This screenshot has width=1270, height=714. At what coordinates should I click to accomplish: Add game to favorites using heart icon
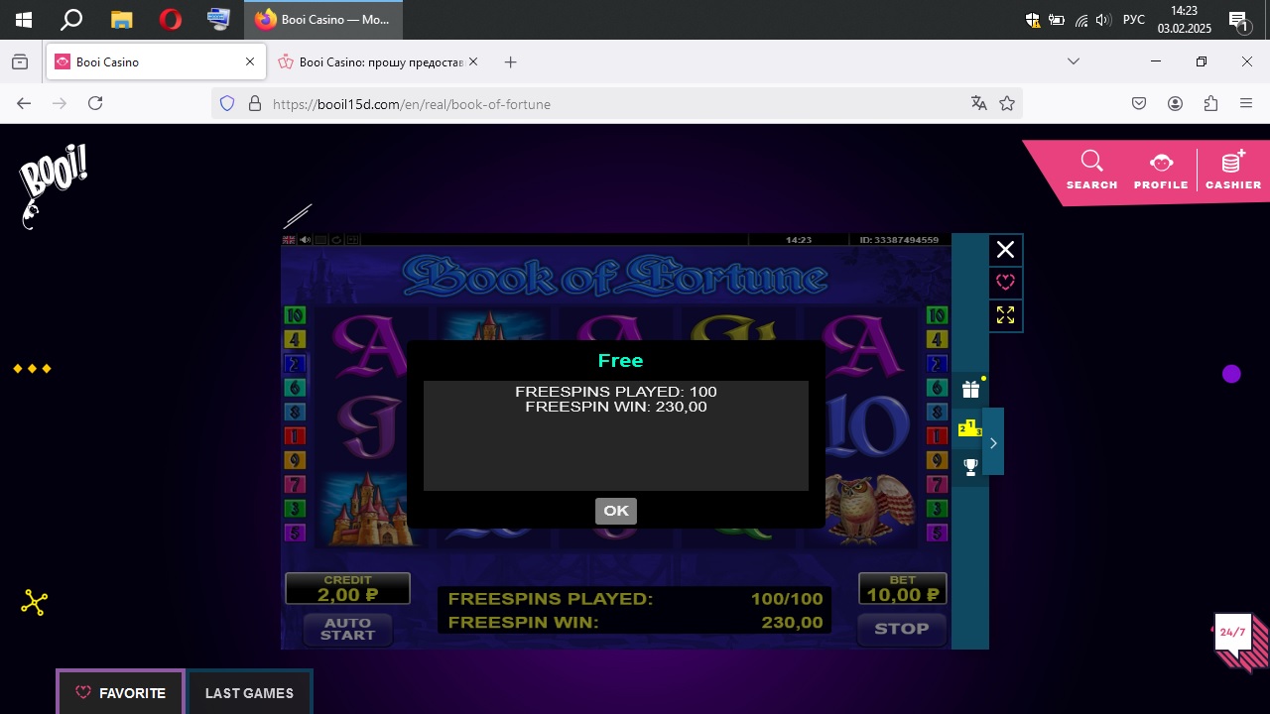1005,283
